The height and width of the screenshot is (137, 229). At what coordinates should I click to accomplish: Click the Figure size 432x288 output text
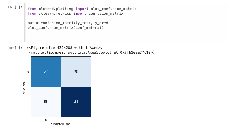click(65, 48)
